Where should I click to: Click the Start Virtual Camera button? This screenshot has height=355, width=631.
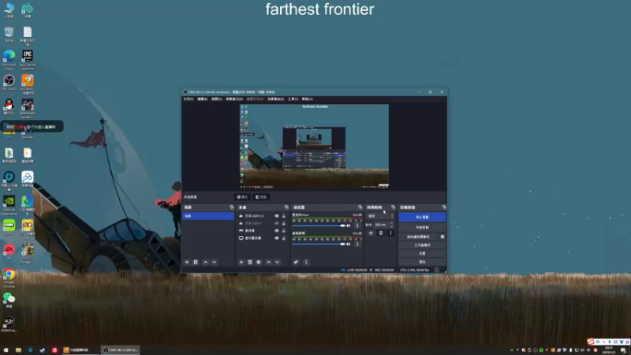(x=418, y=237)
